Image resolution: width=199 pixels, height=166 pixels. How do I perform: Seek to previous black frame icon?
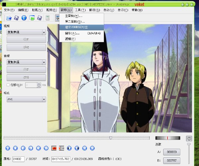pos(69,148)
